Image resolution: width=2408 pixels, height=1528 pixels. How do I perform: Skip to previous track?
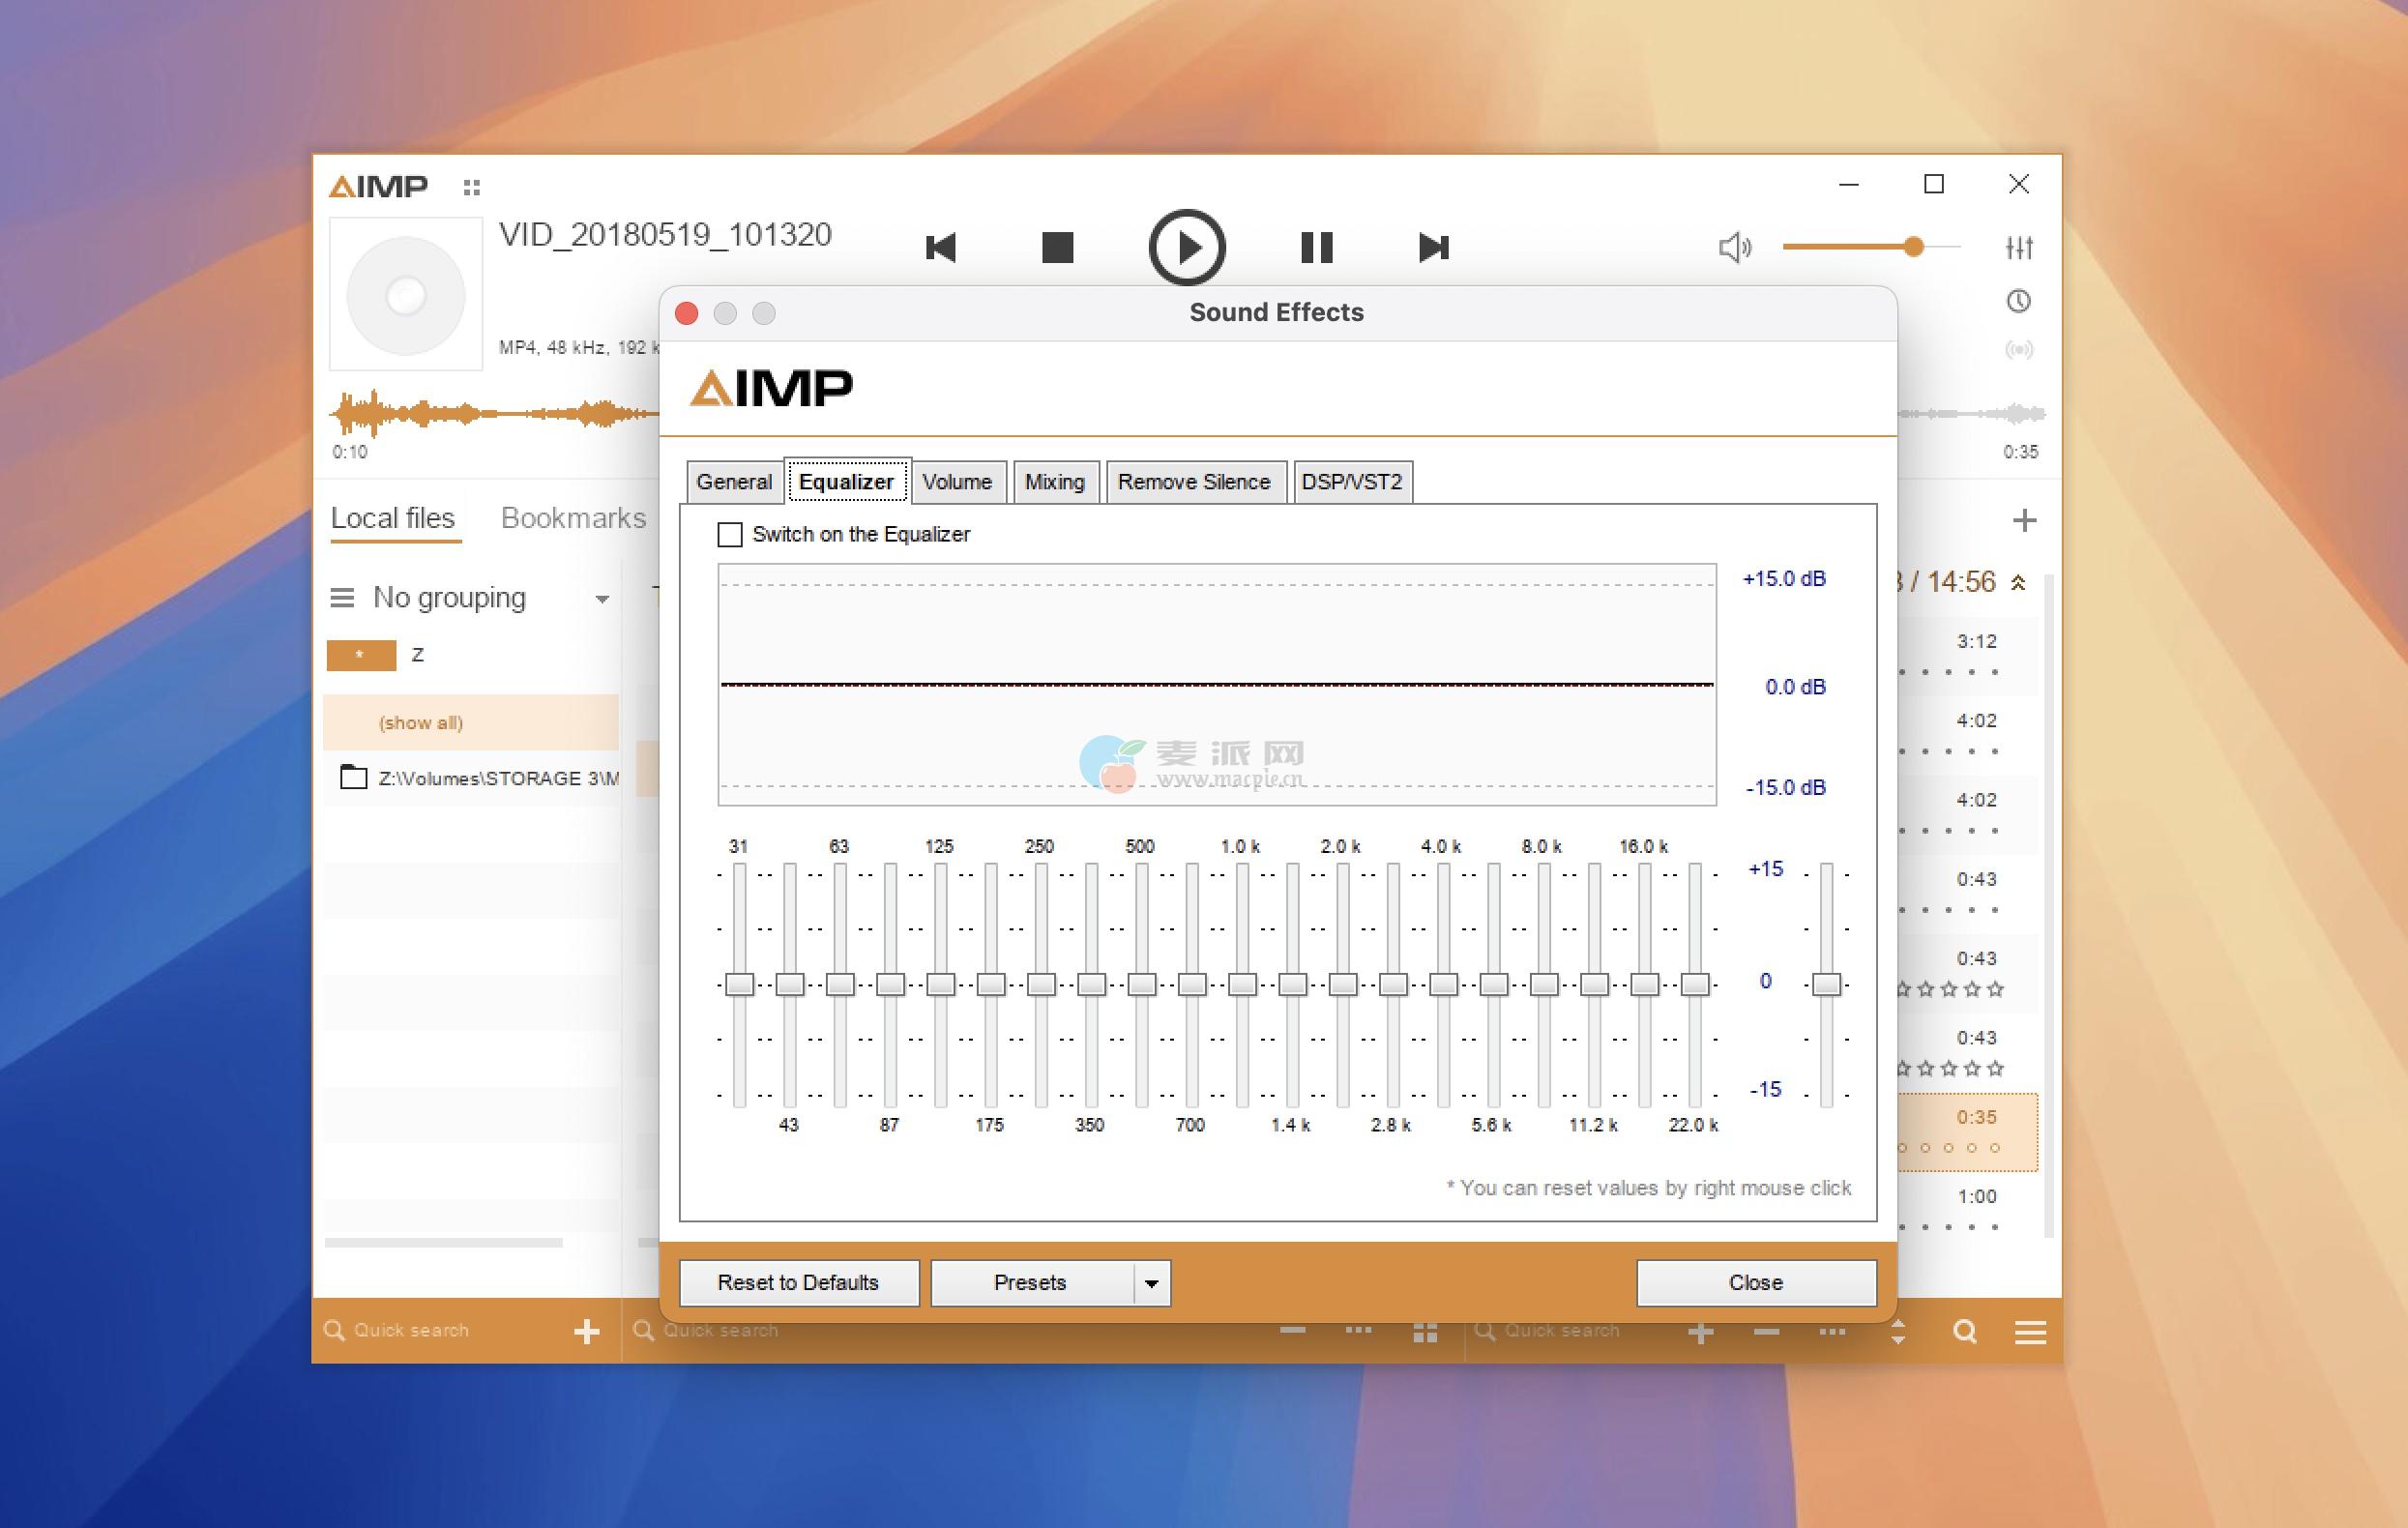click(941, 247)
